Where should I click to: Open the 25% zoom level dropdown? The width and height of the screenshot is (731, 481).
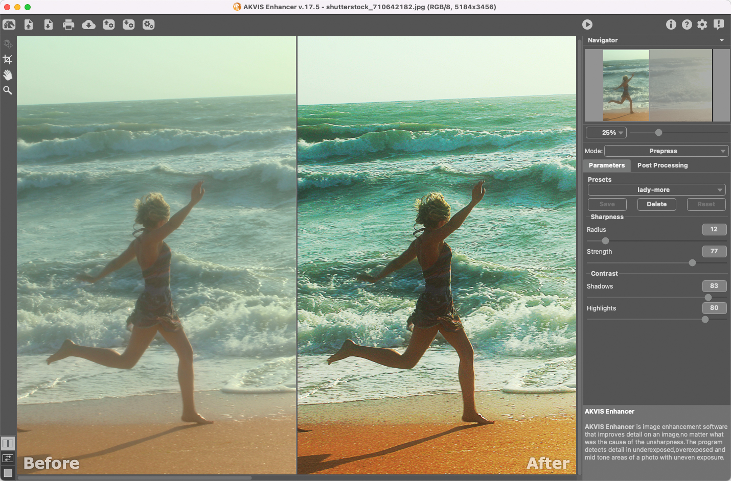tap(606, 133)
